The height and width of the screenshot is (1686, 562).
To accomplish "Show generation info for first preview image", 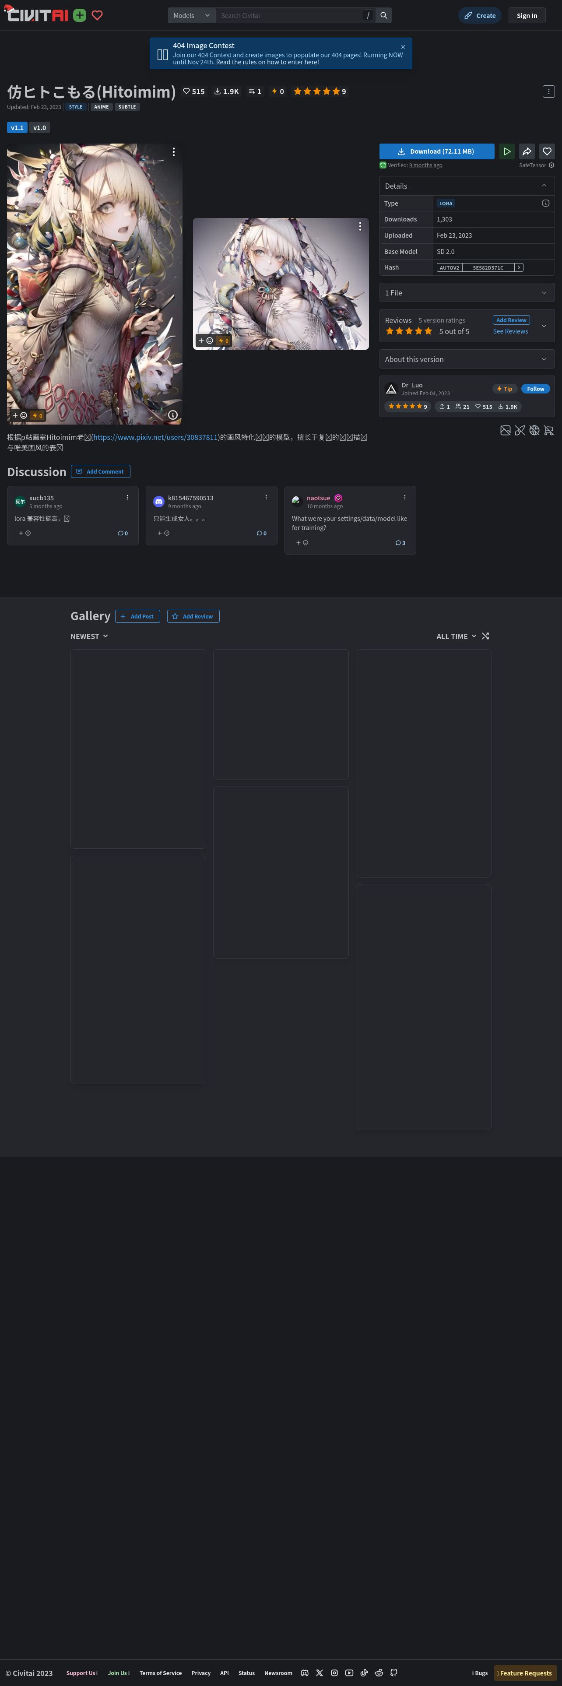I will point(173,415).
